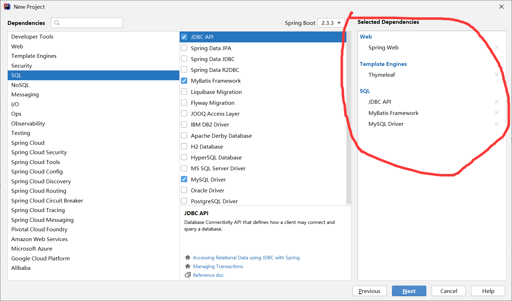The height and width of the screenshot is (301, 512).
Task: Select the Web category
Action: pyautogui.click(x=93, y=46)
